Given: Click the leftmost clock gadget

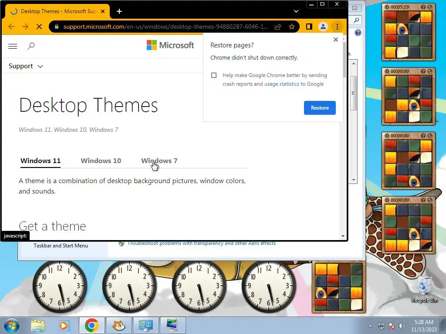Looking at the screenshot, I should [60, 287].
